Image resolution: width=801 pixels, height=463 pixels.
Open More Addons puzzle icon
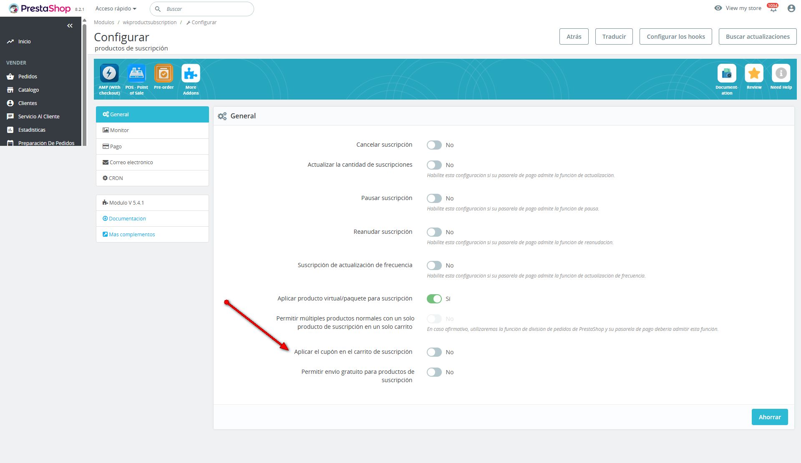[191, 74]
